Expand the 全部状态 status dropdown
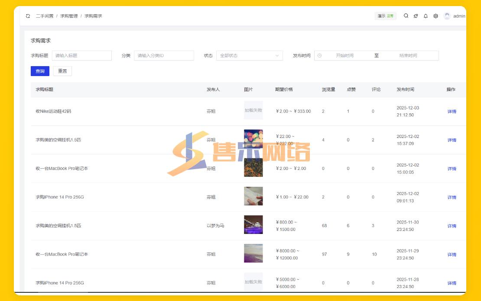Viewport: 481px width, 301px height. coord(249,56)
